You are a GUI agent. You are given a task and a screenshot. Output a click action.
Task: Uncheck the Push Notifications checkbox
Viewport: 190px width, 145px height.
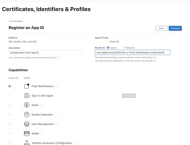[10, 86]
